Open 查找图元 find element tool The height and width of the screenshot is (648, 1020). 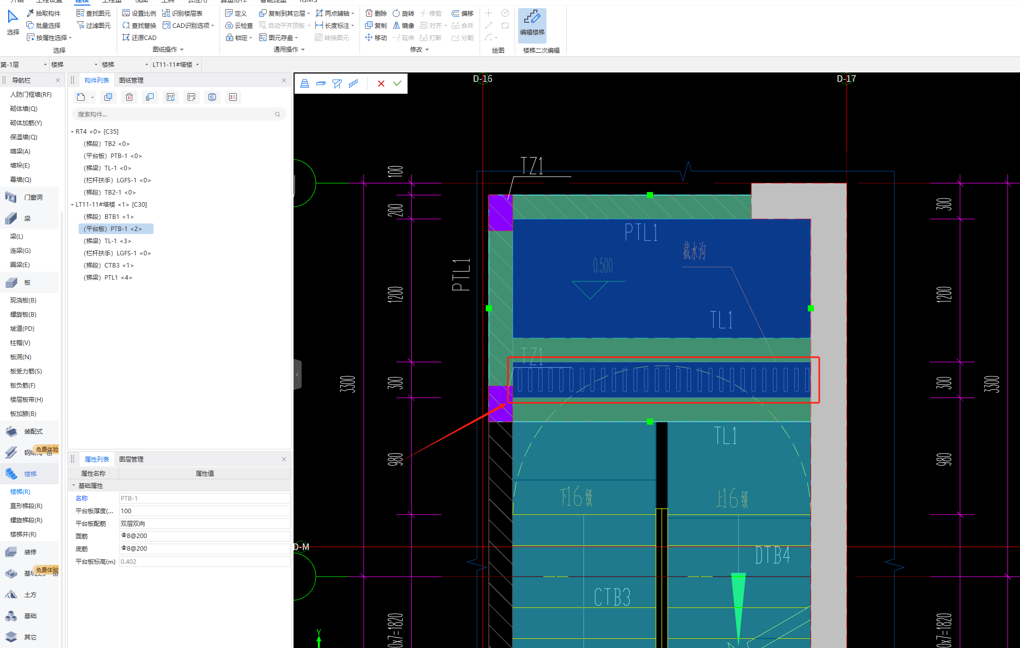93,13
